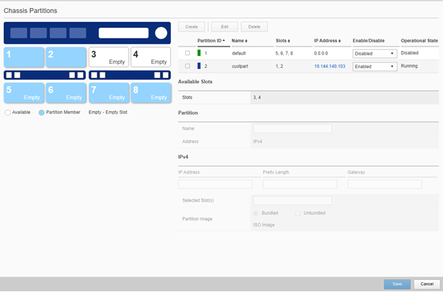The width and height of the screenshot is (443, 292).
Task: Select chassis slot 2 tile
Action: pos(65,57)
